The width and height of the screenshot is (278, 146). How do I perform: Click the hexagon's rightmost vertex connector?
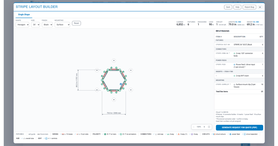[126, 80]
